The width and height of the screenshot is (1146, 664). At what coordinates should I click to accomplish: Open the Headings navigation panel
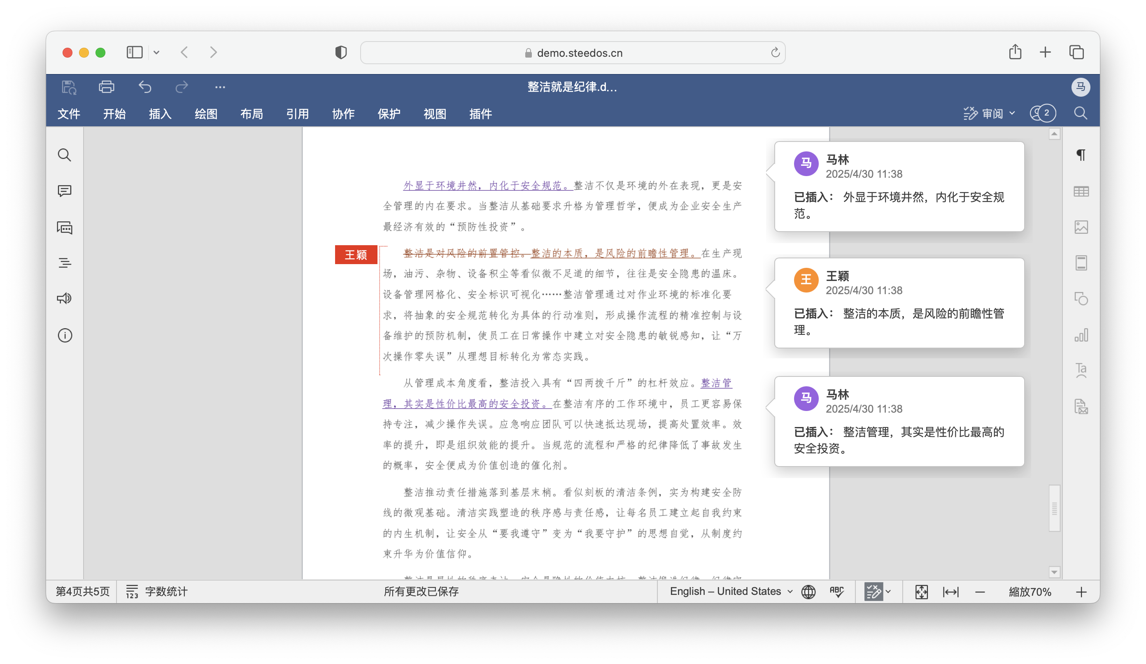click(65, 263)
